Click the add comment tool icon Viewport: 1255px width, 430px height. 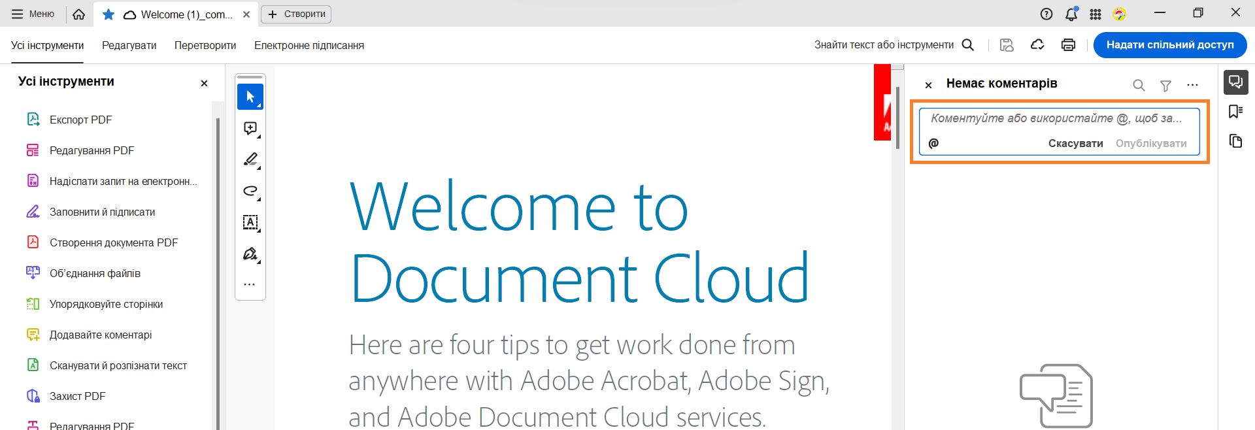(250, 128)
